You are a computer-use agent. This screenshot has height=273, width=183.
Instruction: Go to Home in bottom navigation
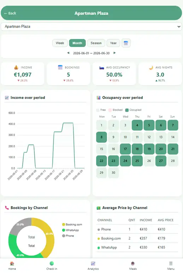[x=12, y=266]
